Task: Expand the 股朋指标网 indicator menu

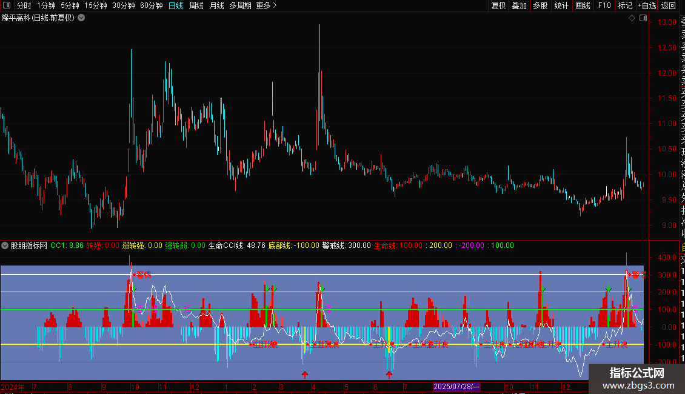Action: [5, 245]
